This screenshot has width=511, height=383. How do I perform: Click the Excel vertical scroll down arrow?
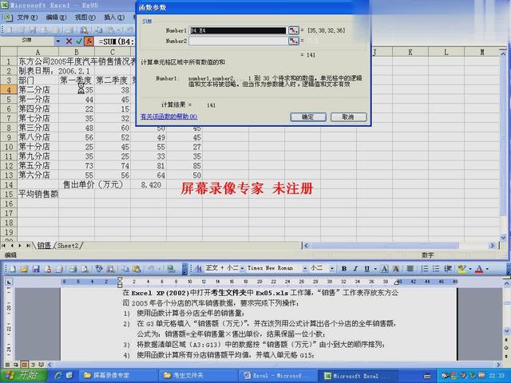point(504,238)
